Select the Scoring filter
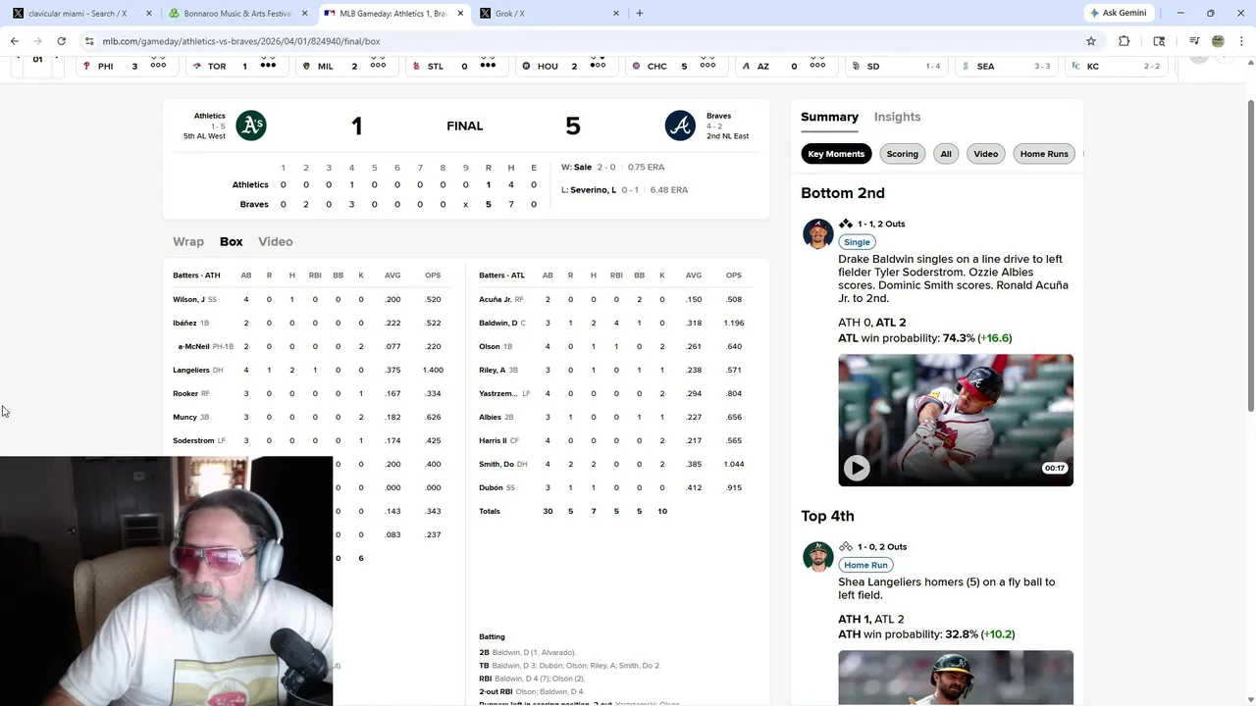The image size is (1256, 706). tap(903, 154)
